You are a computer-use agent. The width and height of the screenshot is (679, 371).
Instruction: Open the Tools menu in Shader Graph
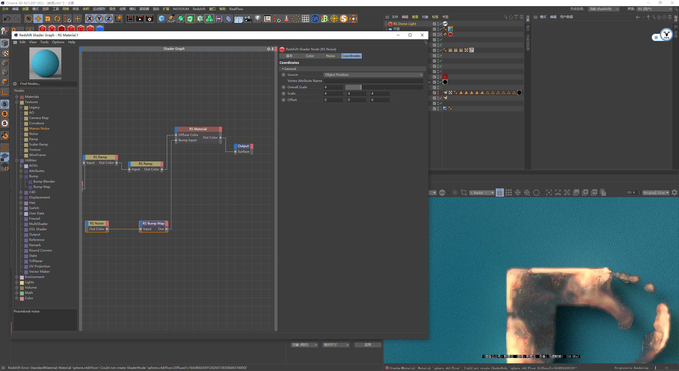click(x=44, y=42)
